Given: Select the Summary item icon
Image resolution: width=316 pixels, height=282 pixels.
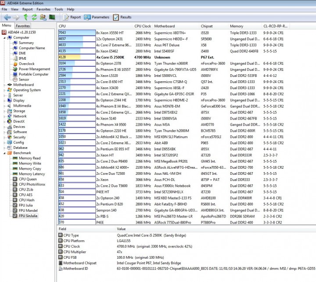Looking at the screenshot, I should pyautogui.click(x=15, y=43).
